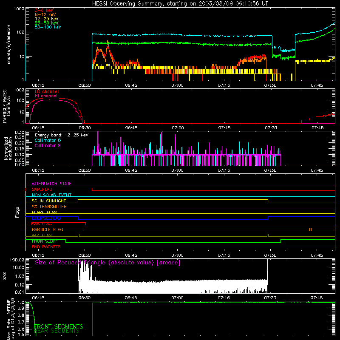This screenshot has width=340, height=340.
Task: Click the 'HI channel' legend label
Action: pos(46,96)
